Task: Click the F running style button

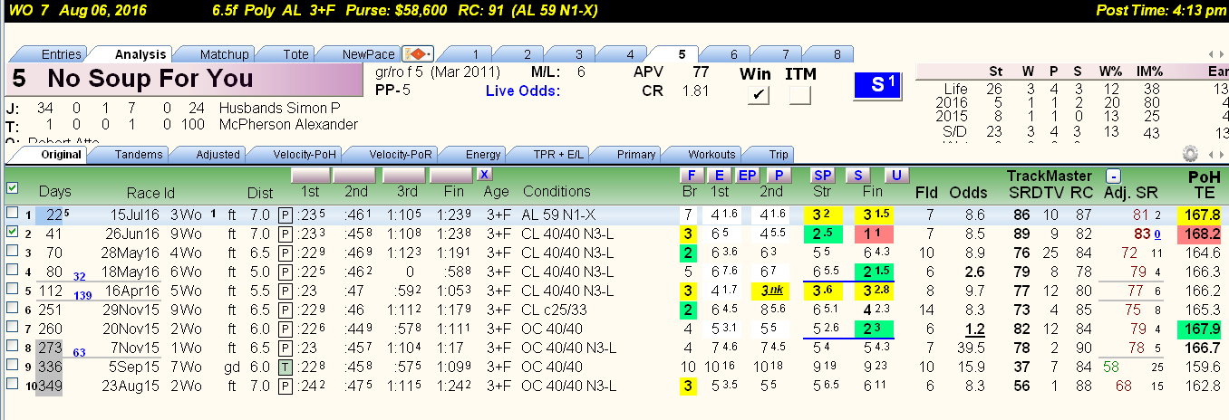Action: click(x=692, y=175)
